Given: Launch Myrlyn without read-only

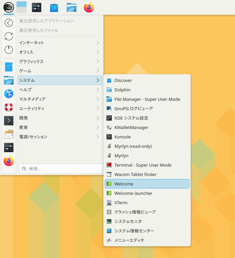Looking at the screenshot, I should [147, 156].
